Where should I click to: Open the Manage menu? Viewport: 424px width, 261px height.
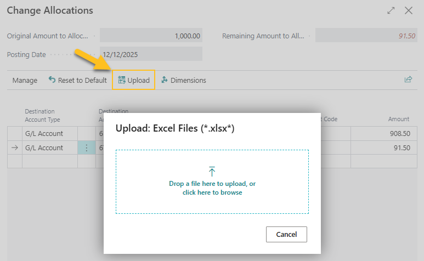click(25, 80)
